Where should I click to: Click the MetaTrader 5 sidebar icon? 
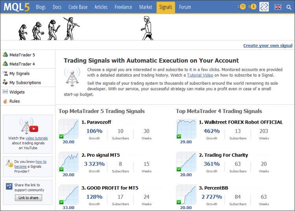coord(5,55)
